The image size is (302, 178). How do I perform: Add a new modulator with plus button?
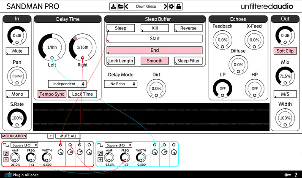click(51, 136)
